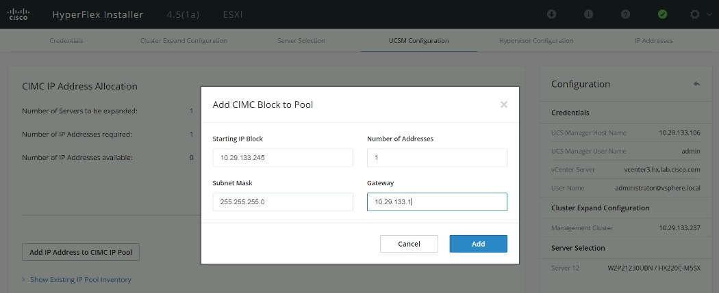
Task: Click the version 4.5(1a) label
Action: (x=183, y=14)
